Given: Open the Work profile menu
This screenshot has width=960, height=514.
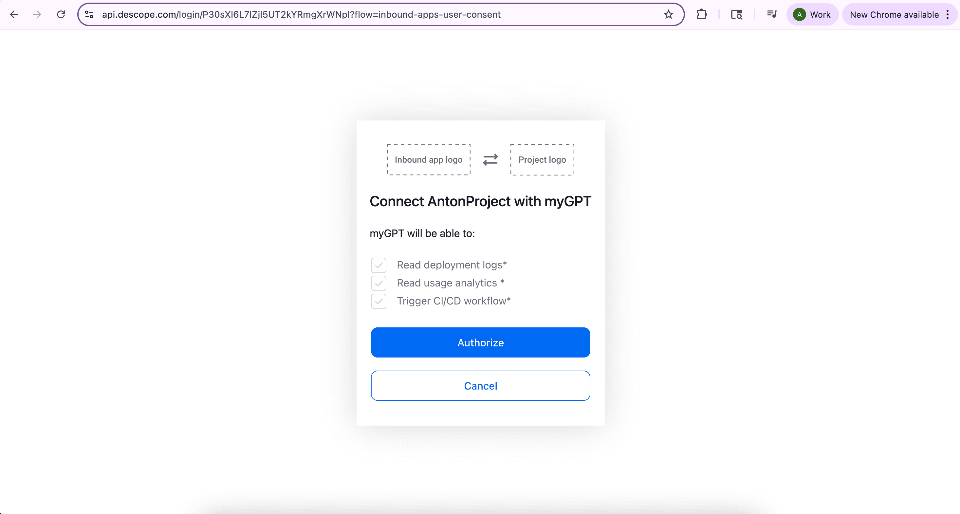Looking at the screenshot, I should 812,14.
